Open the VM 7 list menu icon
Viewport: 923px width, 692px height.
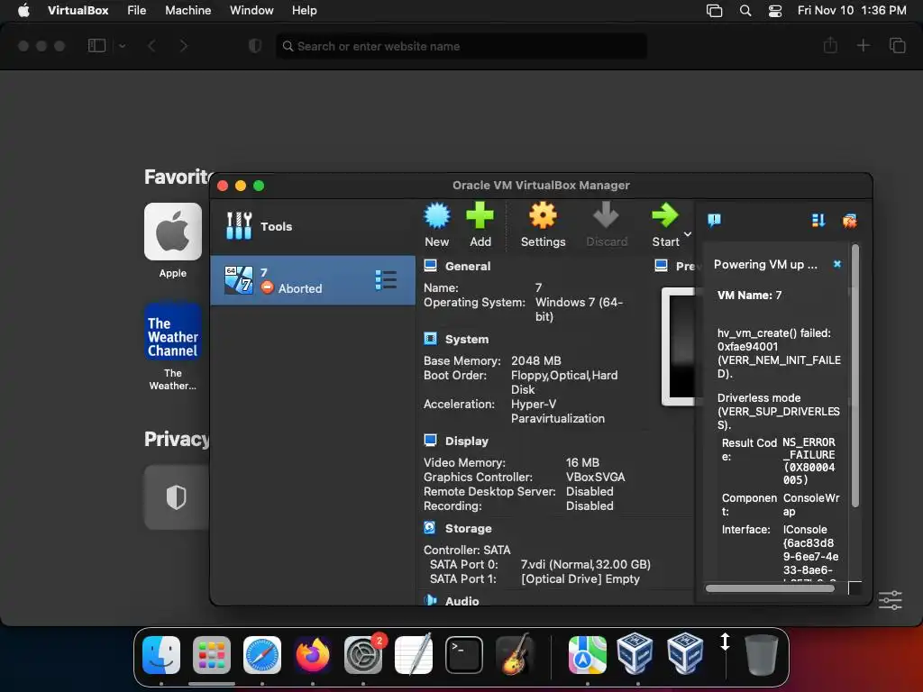(x=386, y=280)
